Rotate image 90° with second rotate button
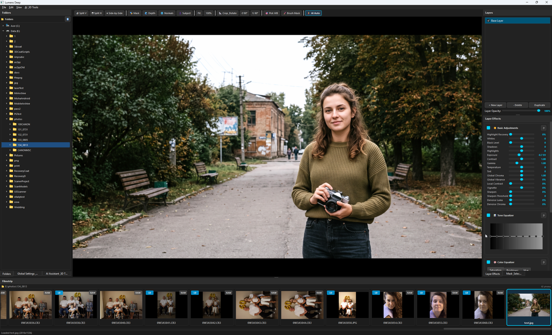 pos(255,13)
